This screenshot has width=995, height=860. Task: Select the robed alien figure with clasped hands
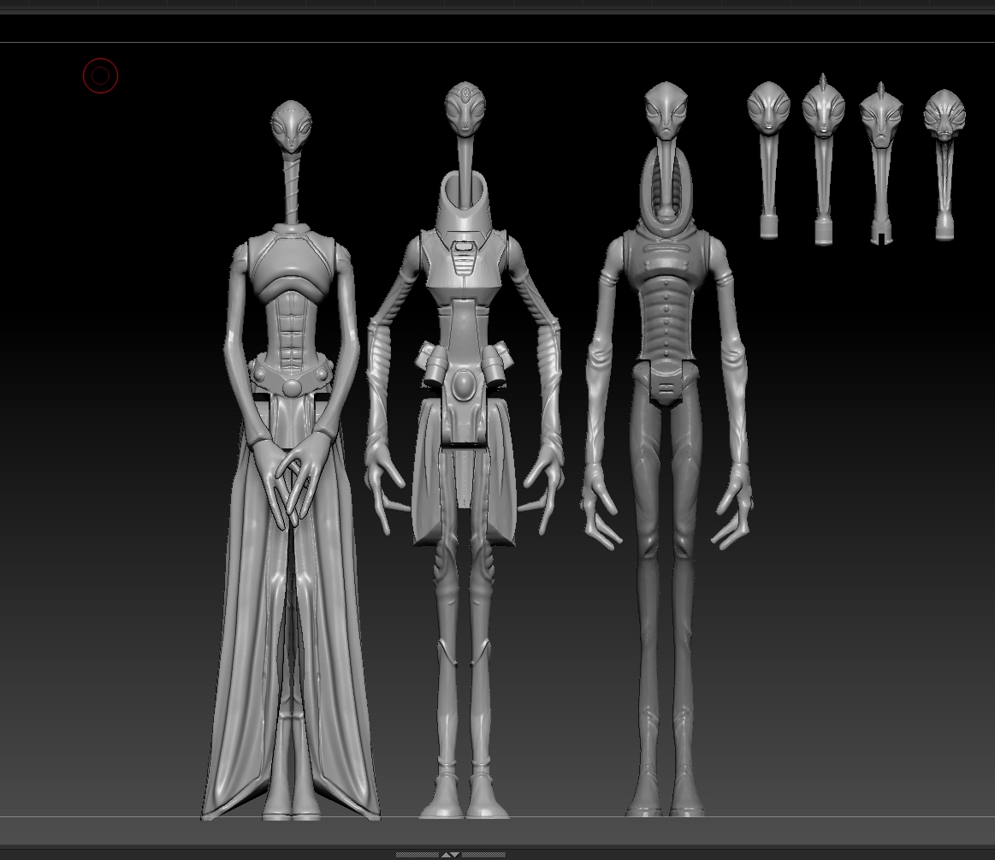click(291, 460)
